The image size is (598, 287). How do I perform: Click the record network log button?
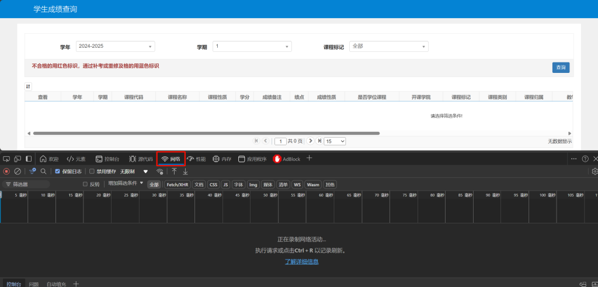[x=6, y=171]
